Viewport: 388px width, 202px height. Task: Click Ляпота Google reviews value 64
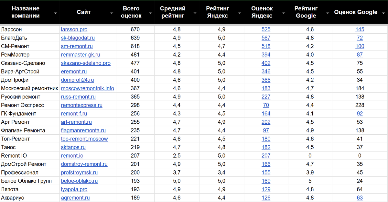(x=360, y=189)
